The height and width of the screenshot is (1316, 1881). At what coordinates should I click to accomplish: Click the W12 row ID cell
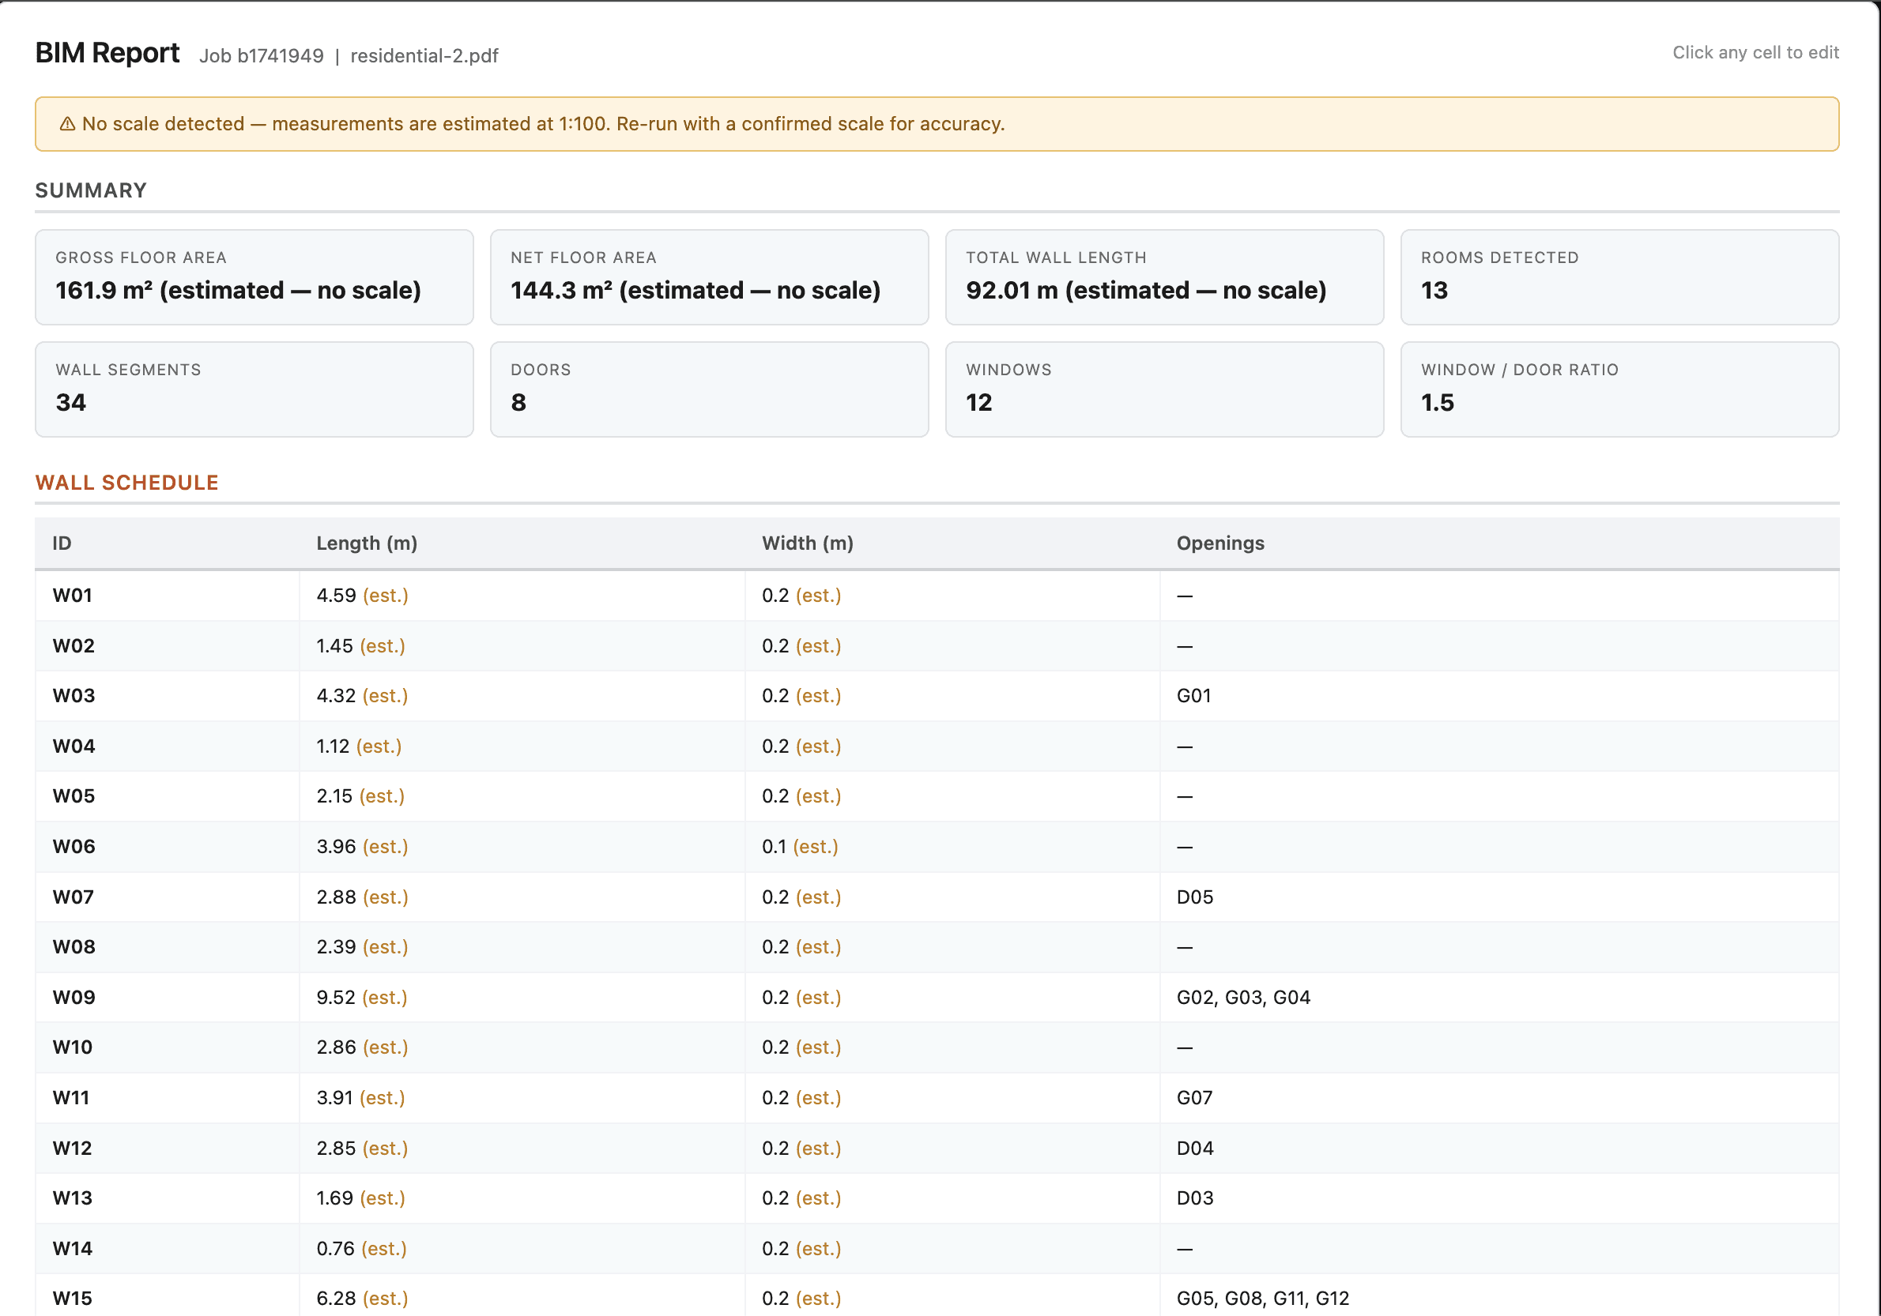click(72, 1148)
